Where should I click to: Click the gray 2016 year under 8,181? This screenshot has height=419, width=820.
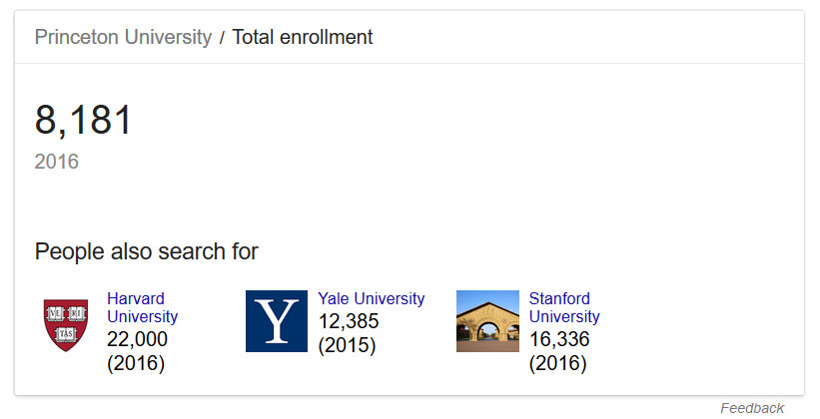coord(57,162)
